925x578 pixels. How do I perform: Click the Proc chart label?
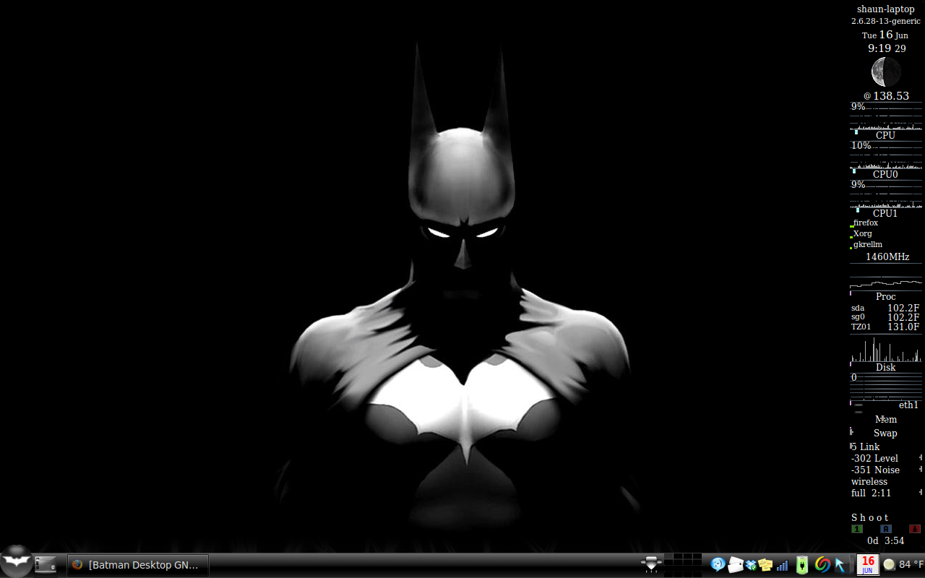pyautogui.click(x=885, y=296)
